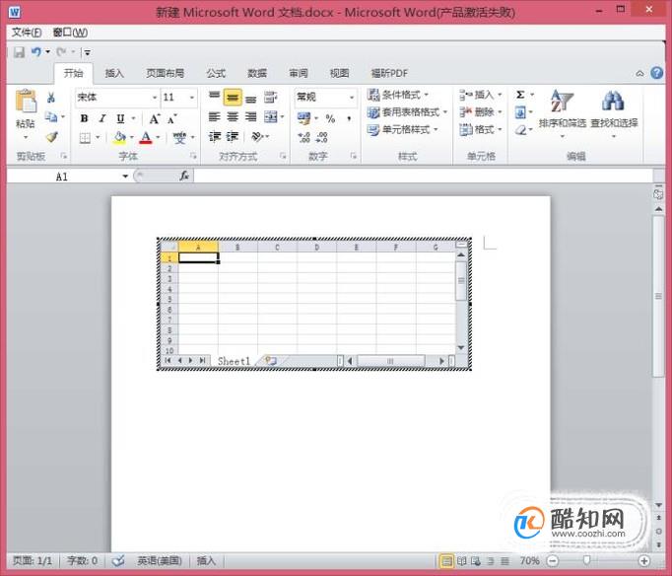Click the Undo arrow icon
This screenshot has width=672, height=576.
click(x=36, y=52)
